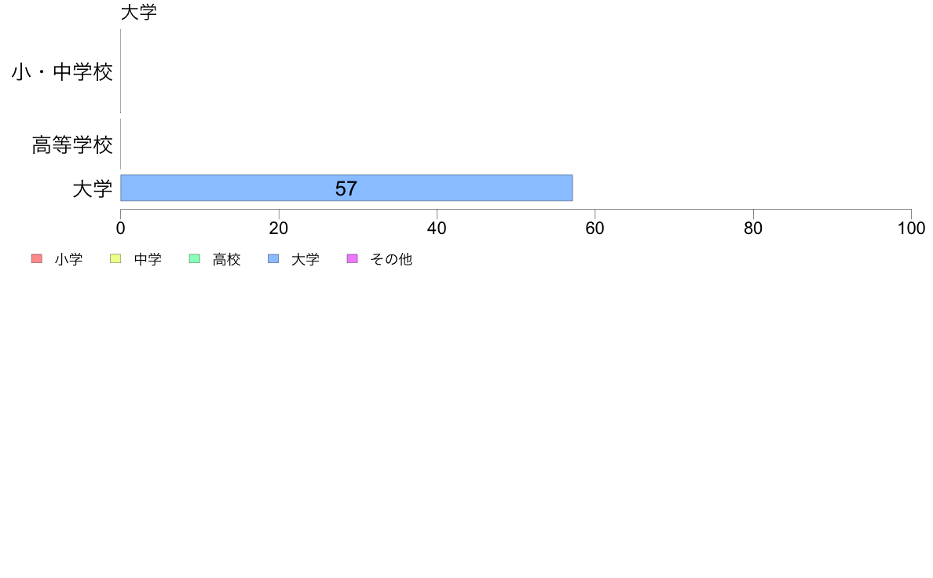This screenshot has height=578, width=933.
Task: Click the magenta その他 legend swatch
Action: click(353, 258)
